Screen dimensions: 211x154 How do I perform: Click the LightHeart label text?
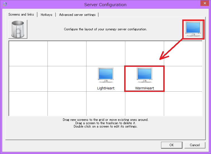click(106, 88)
